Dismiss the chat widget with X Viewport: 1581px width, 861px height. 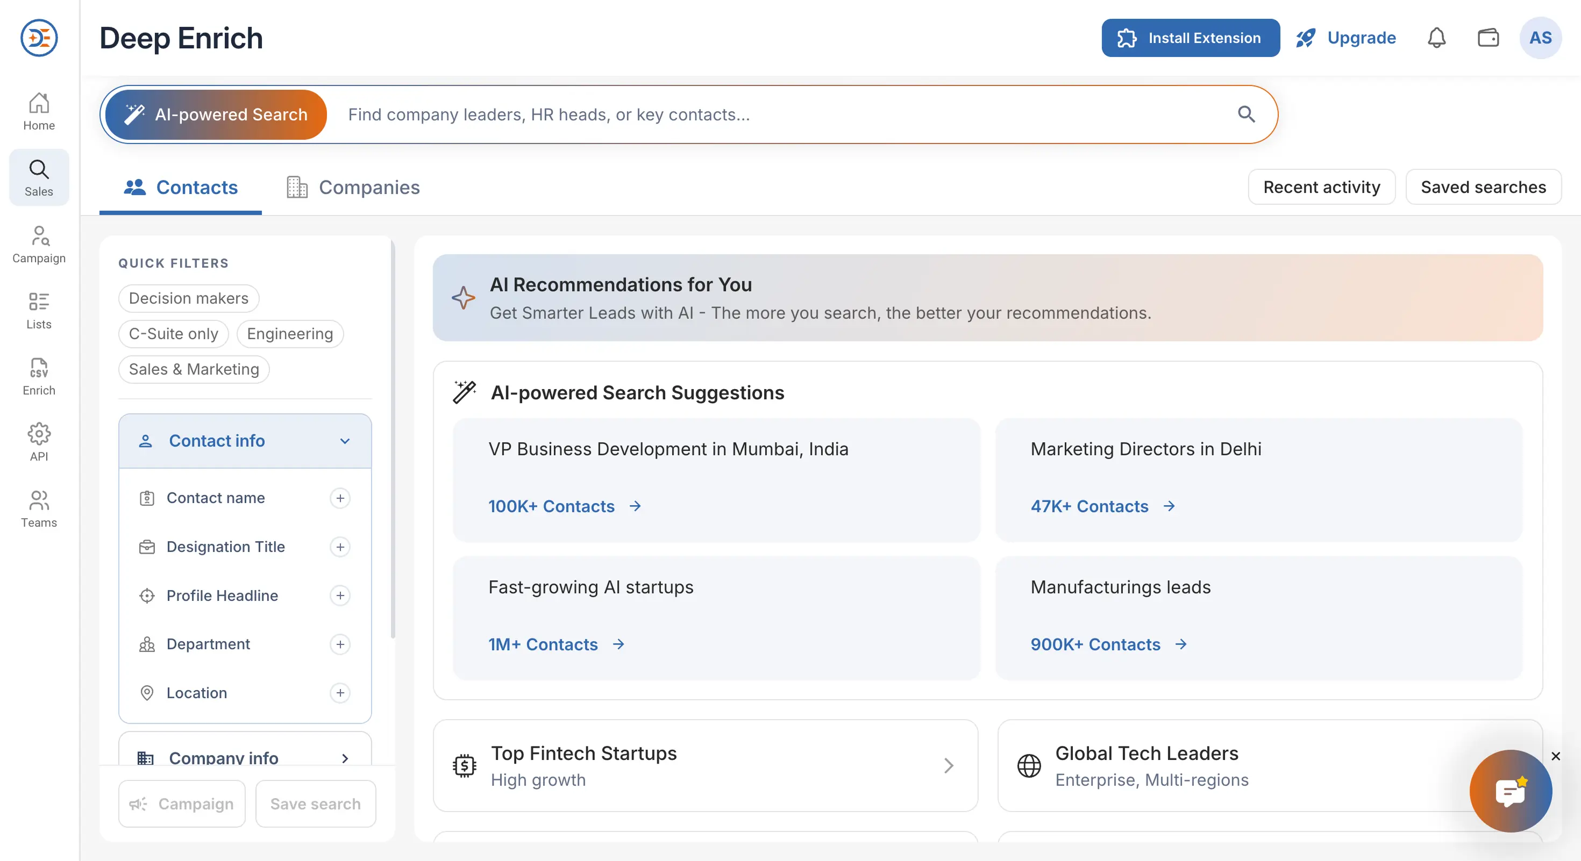coord(1555,756)
